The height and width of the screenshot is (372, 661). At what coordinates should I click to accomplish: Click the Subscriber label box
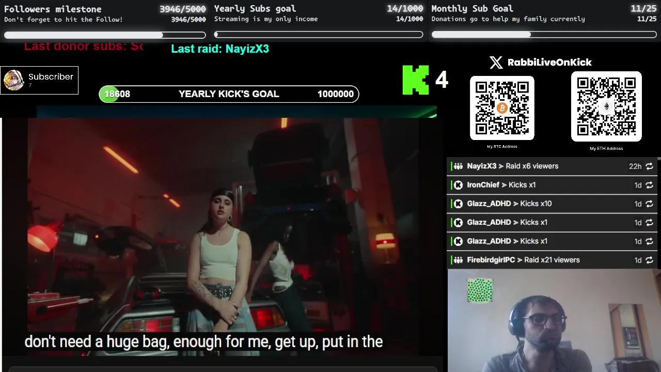39,80
